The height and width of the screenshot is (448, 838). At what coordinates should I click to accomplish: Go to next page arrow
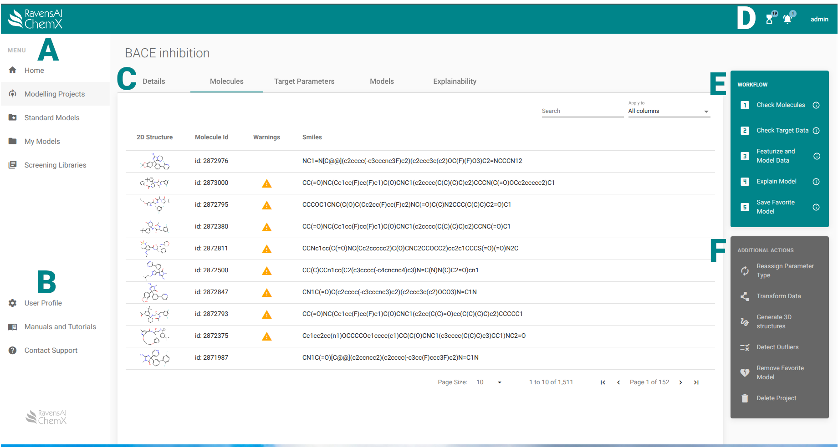click(680, 382)
